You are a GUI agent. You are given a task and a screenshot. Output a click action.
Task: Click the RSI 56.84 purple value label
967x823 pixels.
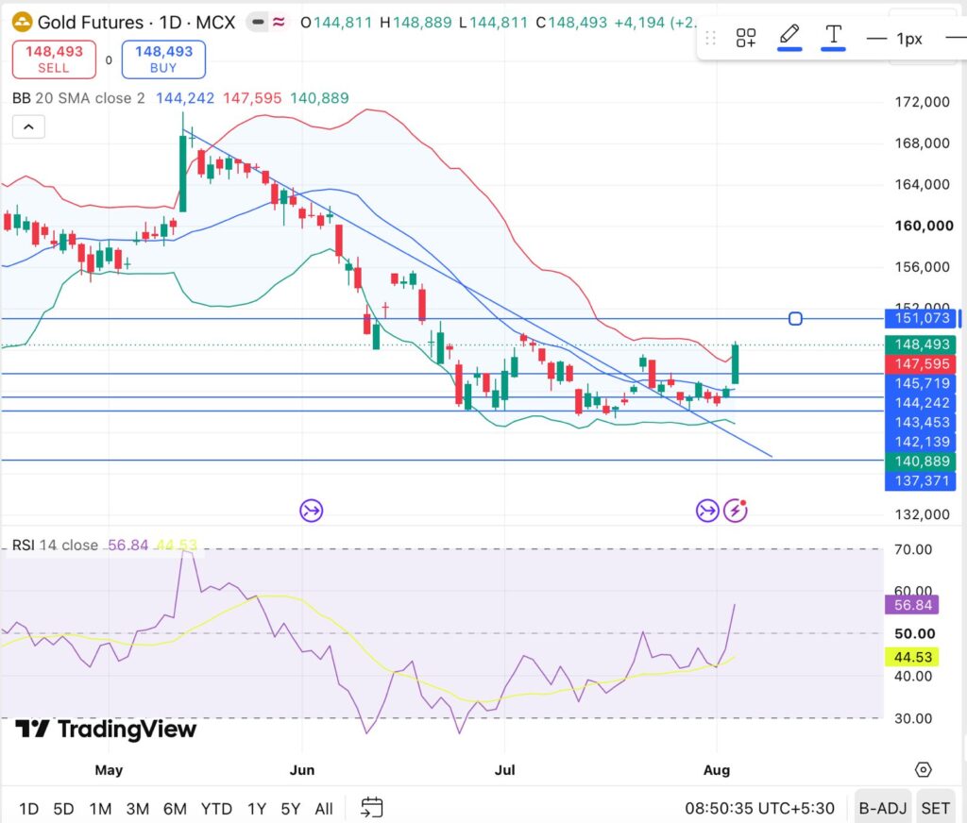pyautogui.click(x=912, y=605)
